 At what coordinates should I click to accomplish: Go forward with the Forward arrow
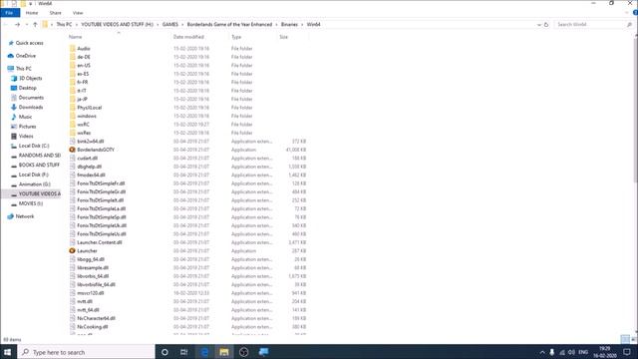click(17, 24)
